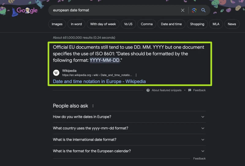The image size is (245, 166).
Task: Expand "How do you write dates in Europe?"
Action: click(x=129, y=117)
